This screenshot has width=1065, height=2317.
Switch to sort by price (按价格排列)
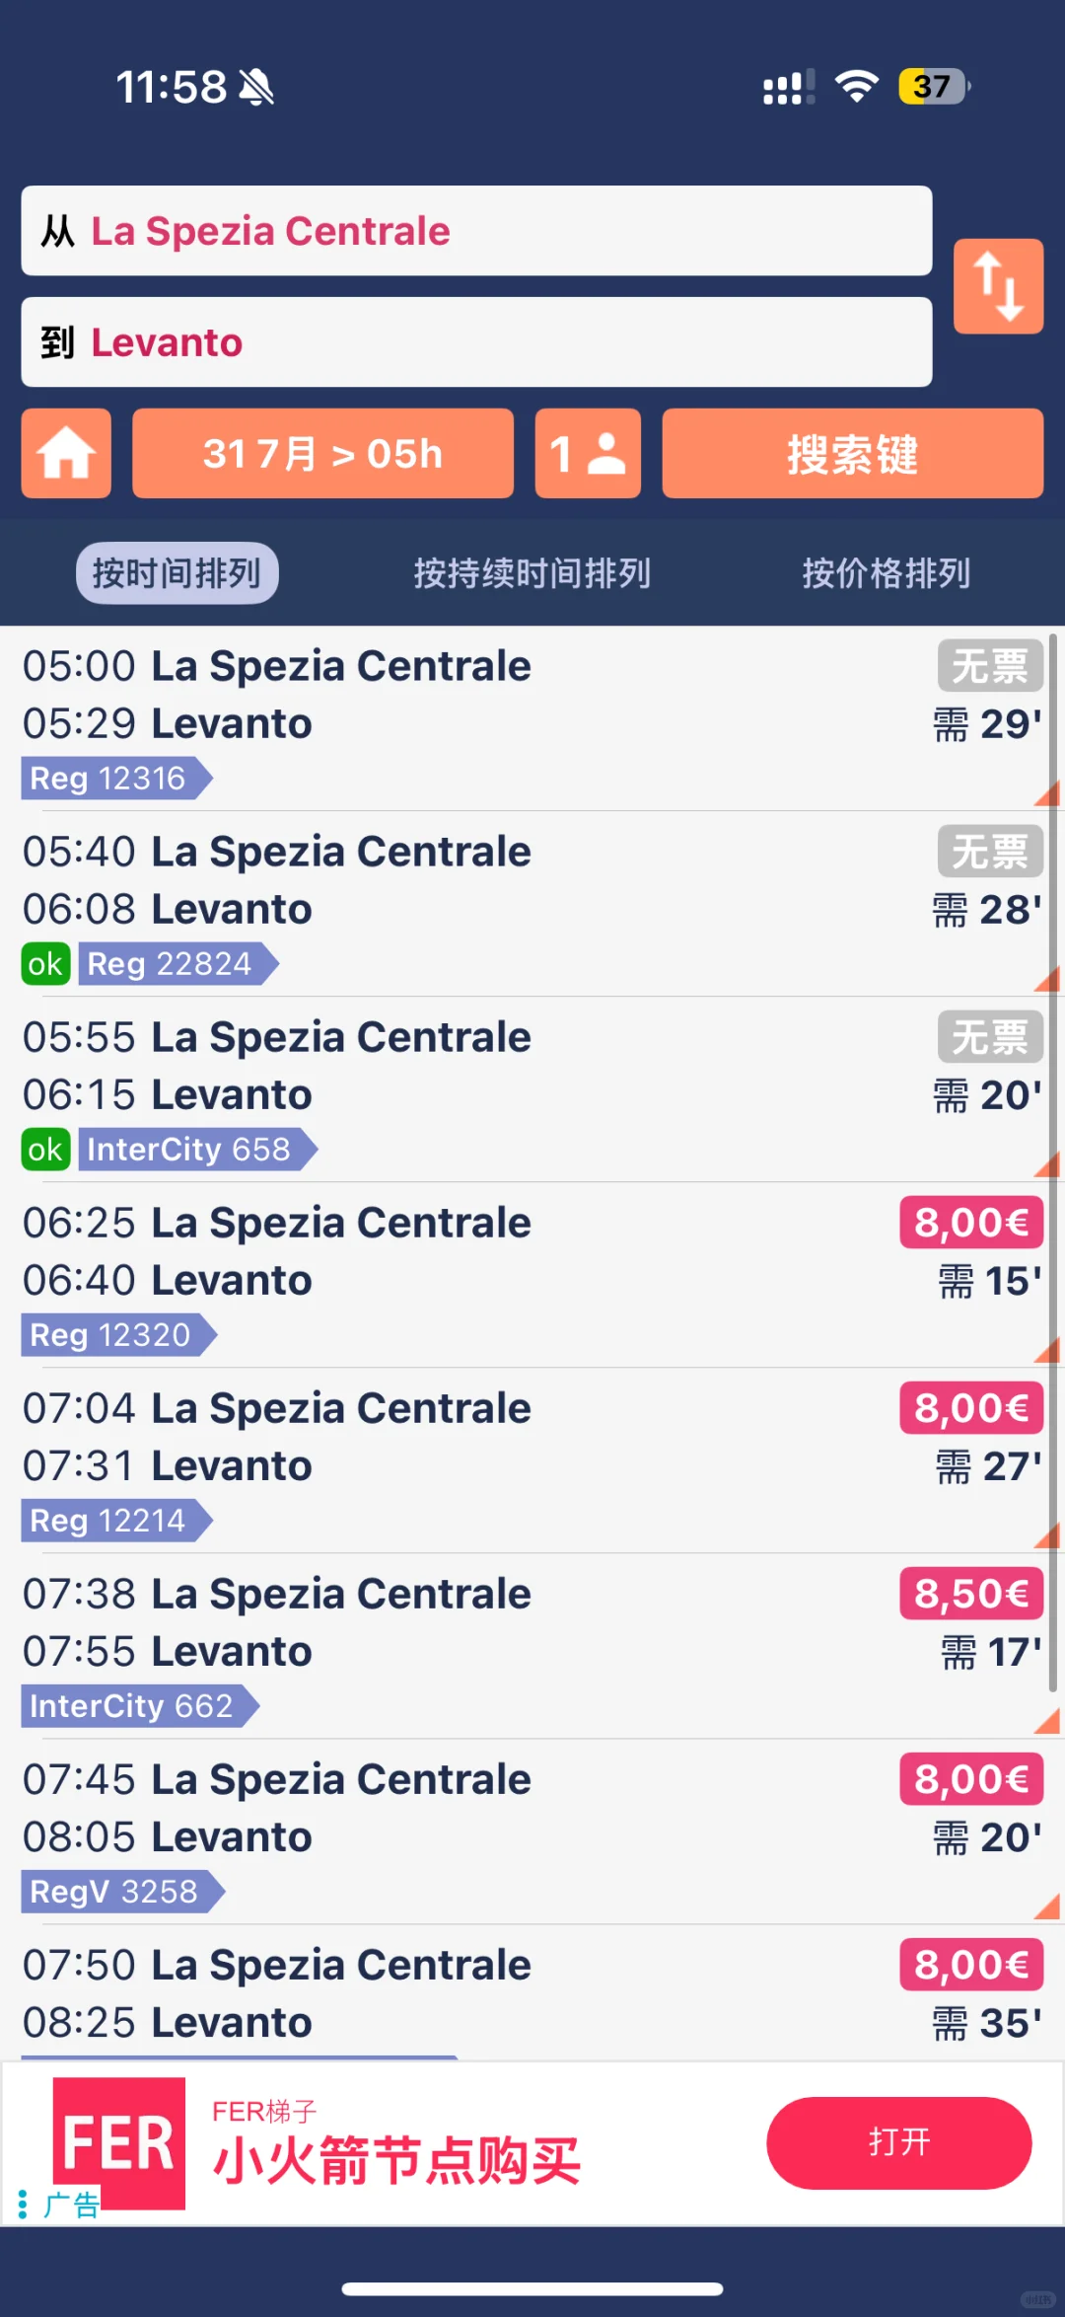(x=886, y=573)
